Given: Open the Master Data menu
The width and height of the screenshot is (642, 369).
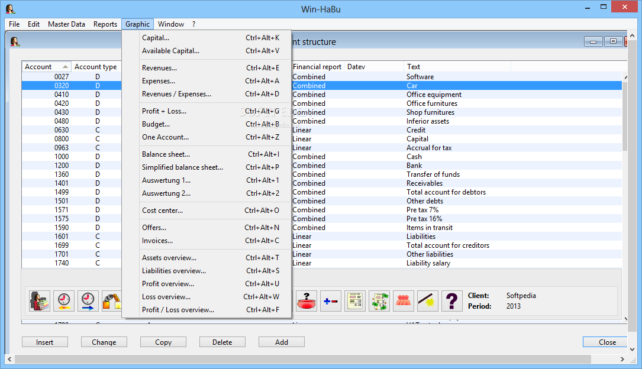Looking at the screenshot, I should (66, 24).
